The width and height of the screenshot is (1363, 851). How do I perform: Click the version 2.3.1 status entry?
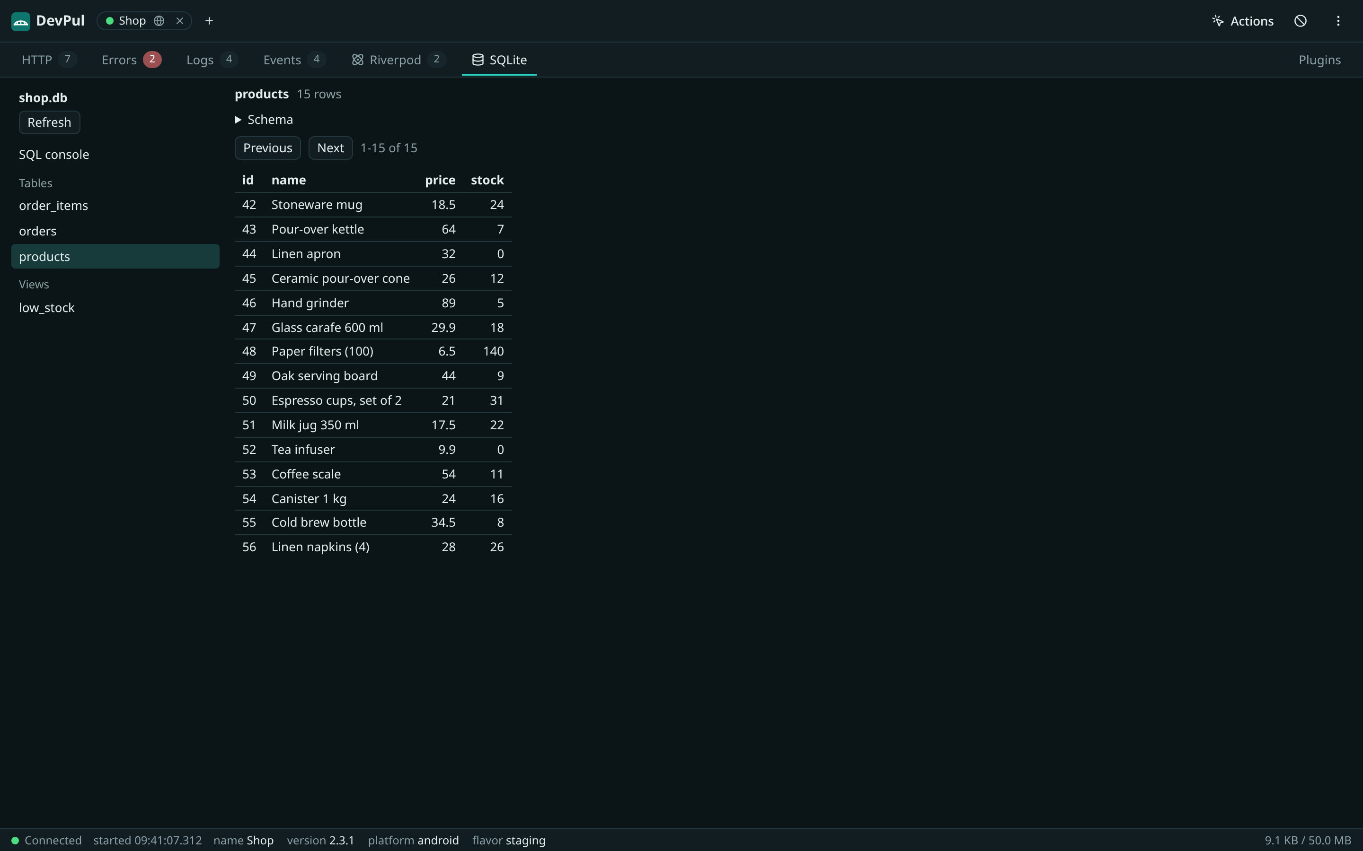pyautogui.click(x=320, y=840)
